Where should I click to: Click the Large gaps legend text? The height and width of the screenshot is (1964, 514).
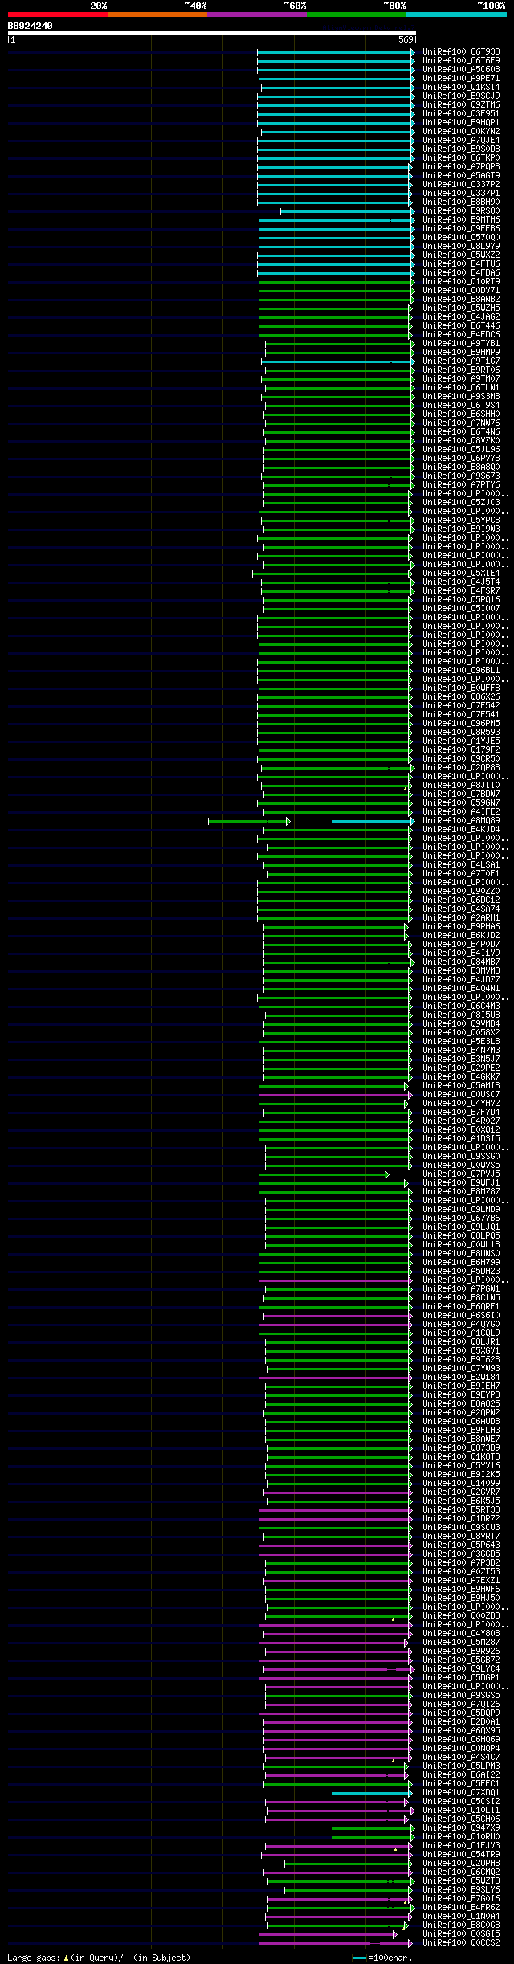coord(99,1958)
